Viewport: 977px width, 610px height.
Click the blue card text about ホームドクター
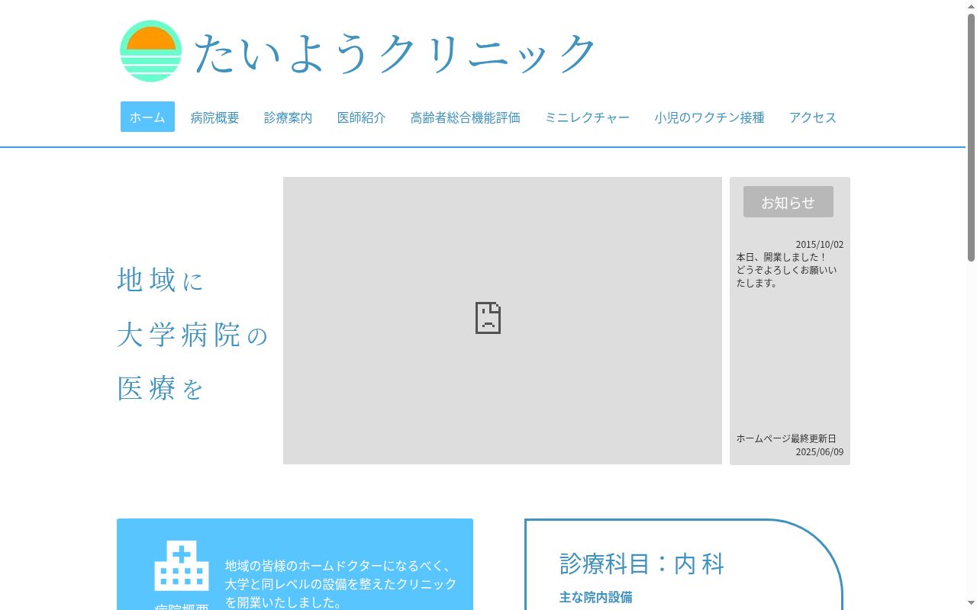click(341, 583)
